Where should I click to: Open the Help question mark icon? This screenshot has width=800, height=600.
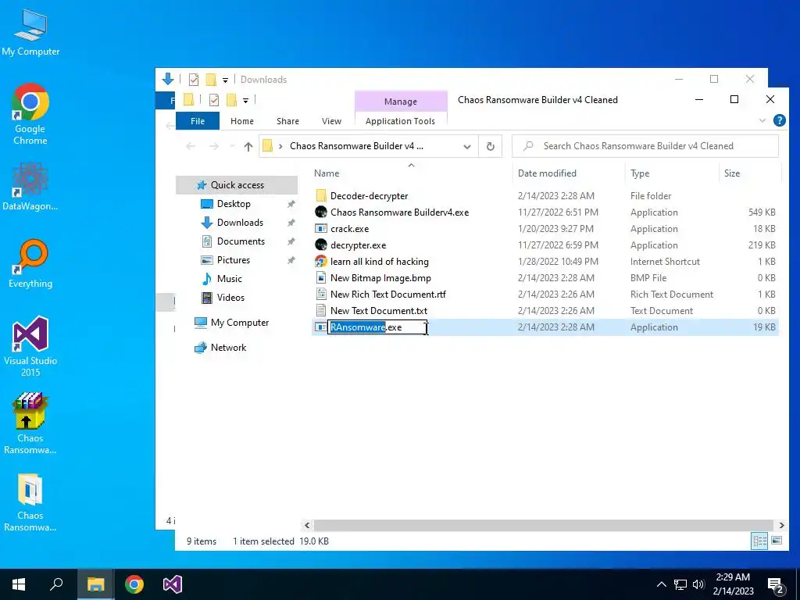tap(779, 120)
